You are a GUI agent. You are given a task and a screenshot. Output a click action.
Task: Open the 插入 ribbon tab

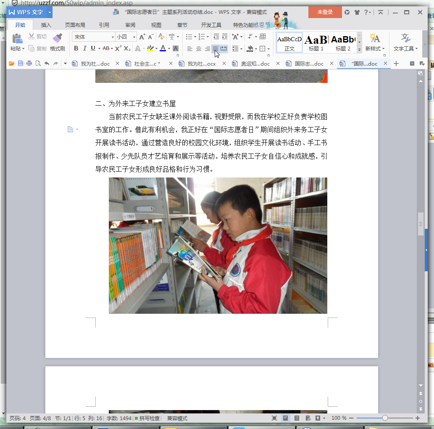46,25
